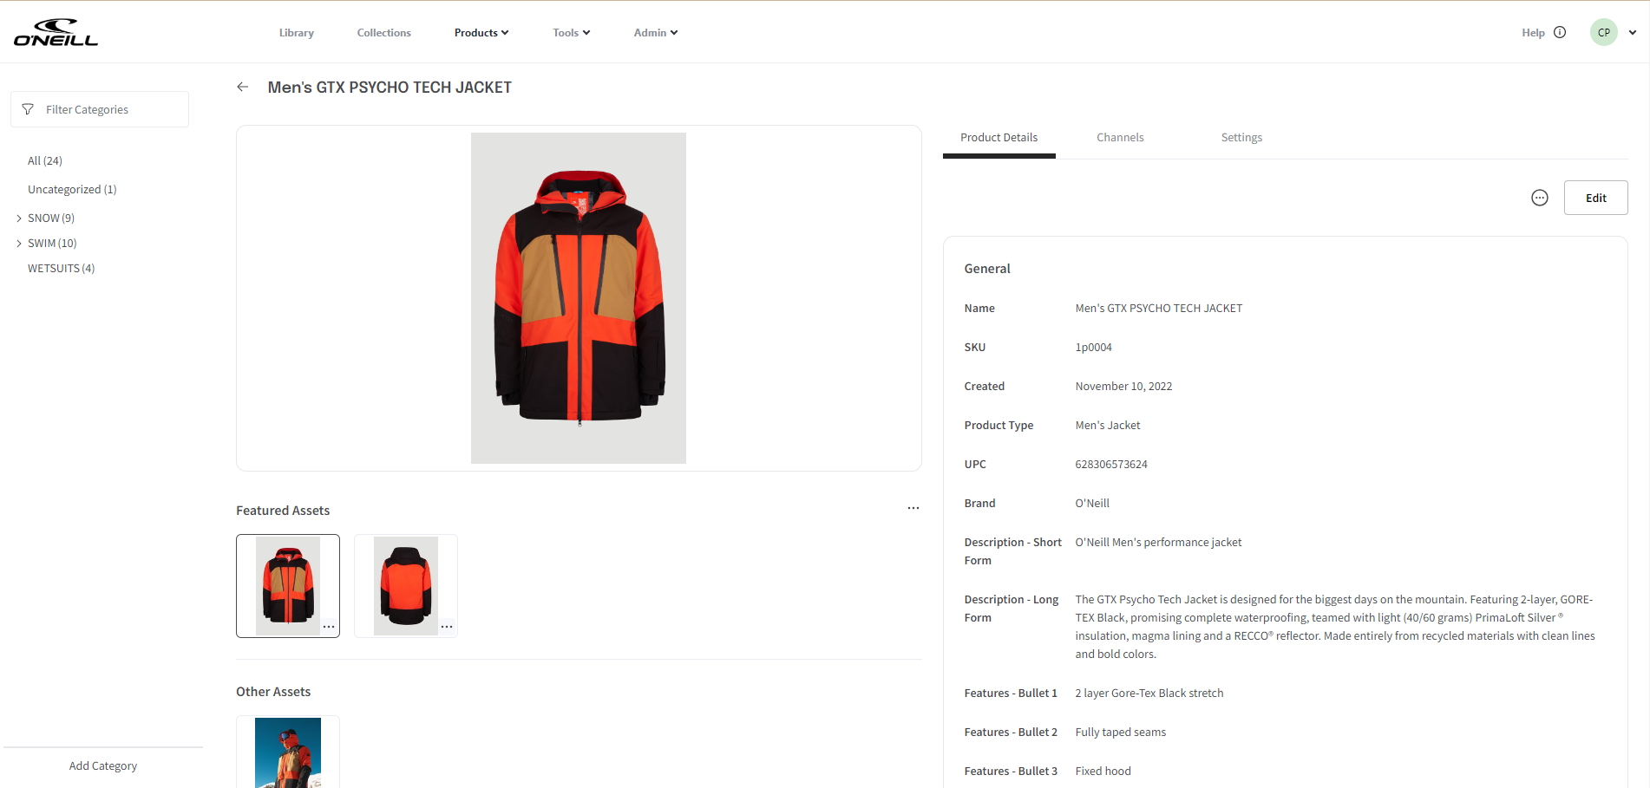Switch to the Product Details tab
The height and width of the screenshot is (788, 1650).
pos(999,137)
